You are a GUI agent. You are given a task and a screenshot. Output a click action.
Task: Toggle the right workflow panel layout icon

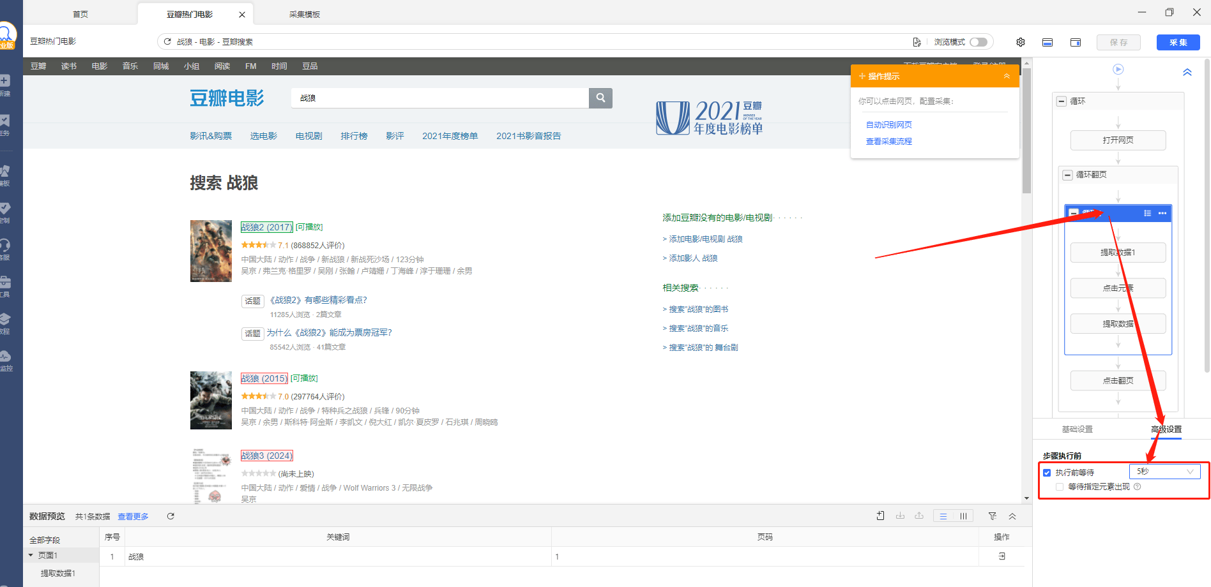(x=1076, y=42)
